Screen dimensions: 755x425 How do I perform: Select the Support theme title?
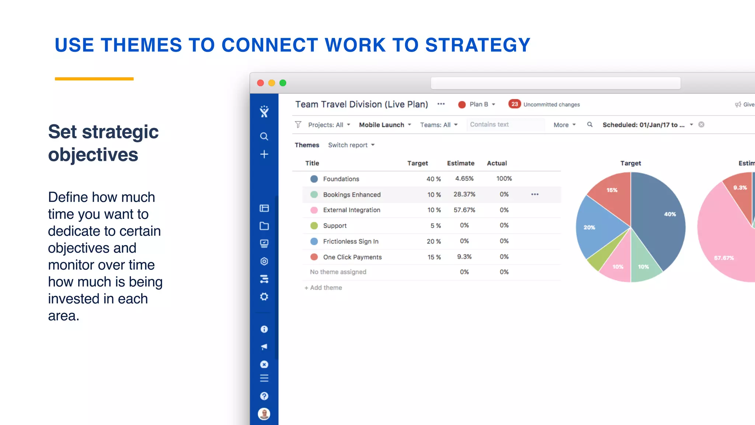click(335, 225)
